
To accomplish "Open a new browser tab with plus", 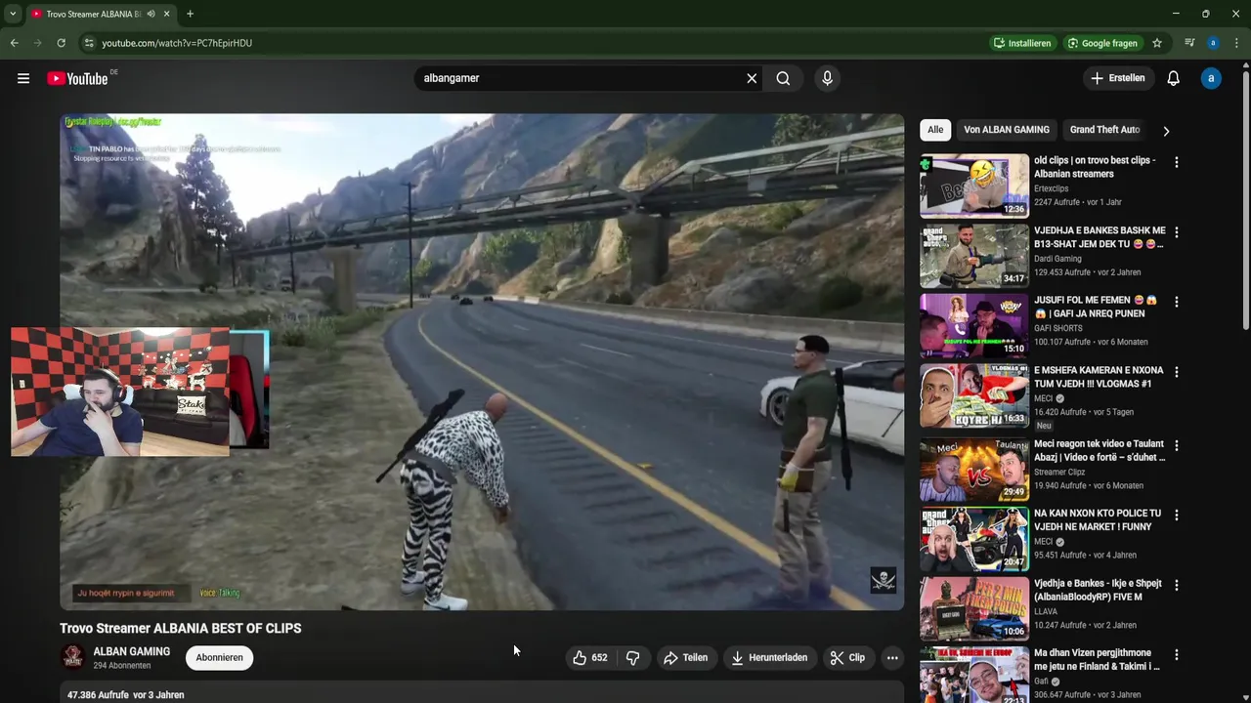I will point(190,14).
